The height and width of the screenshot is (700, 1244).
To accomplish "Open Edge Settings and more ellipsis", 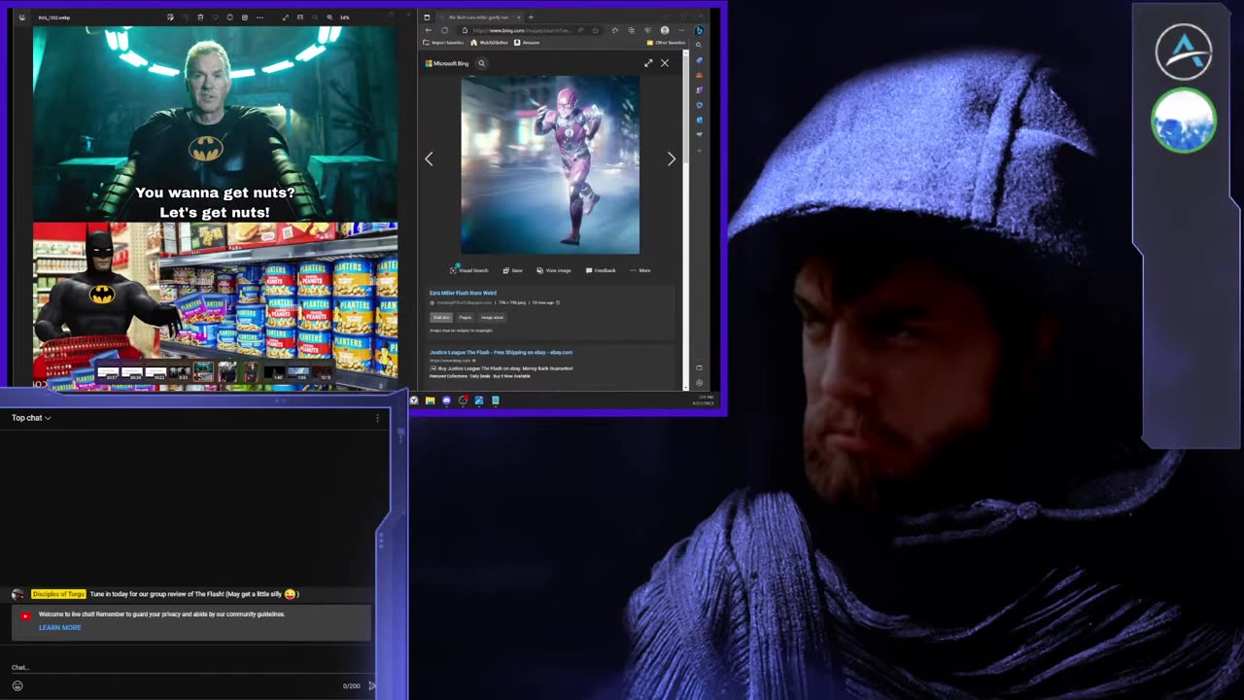I will [681, 30].
